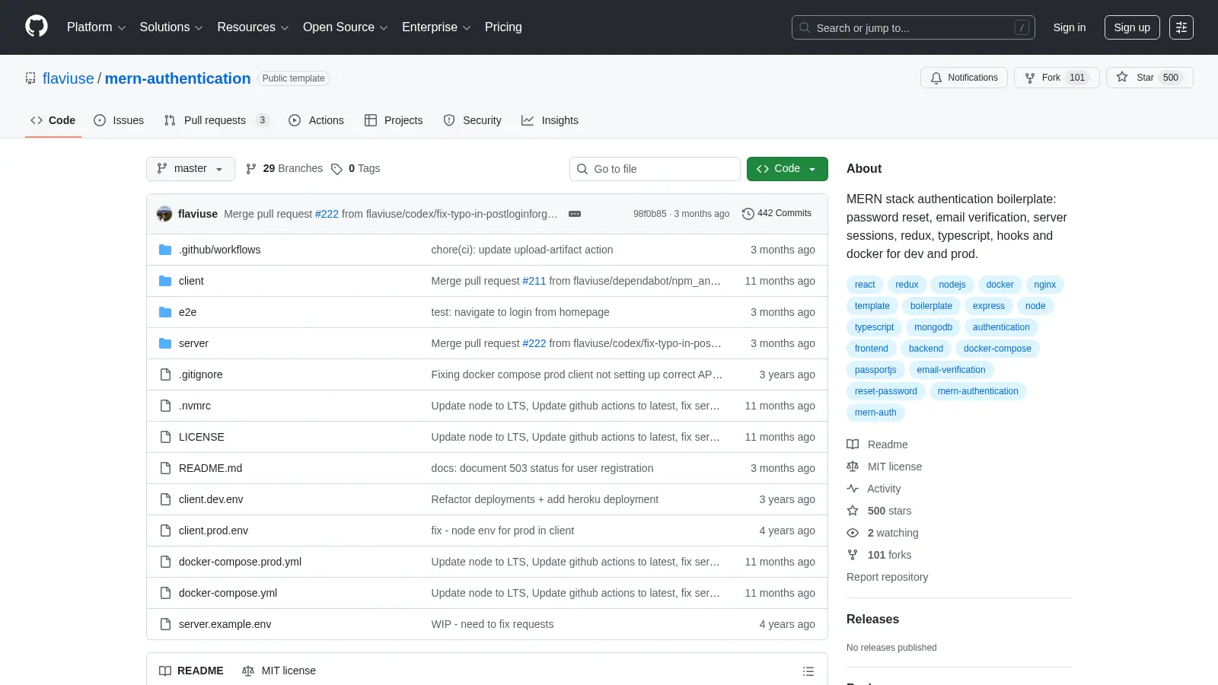The height and width of the screenshot is (685, 1218).
Task: Click the Sign up button
Action: [1132, 27]
